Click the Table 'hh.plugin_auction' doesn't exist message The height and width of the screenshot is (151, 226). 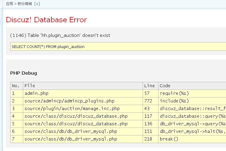click(x=60, y=35)
